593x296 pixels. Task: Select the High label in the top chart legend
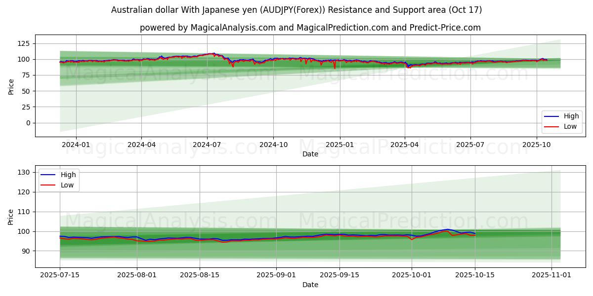571,116
